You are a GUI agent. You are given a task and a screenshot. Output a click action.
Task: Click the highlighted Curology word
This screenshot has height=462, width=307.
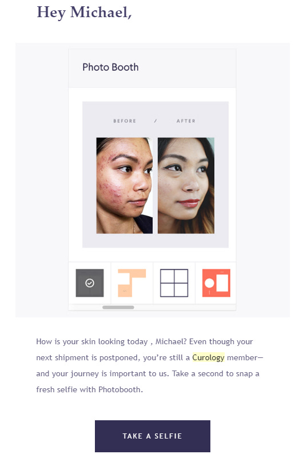coord(208,357)
